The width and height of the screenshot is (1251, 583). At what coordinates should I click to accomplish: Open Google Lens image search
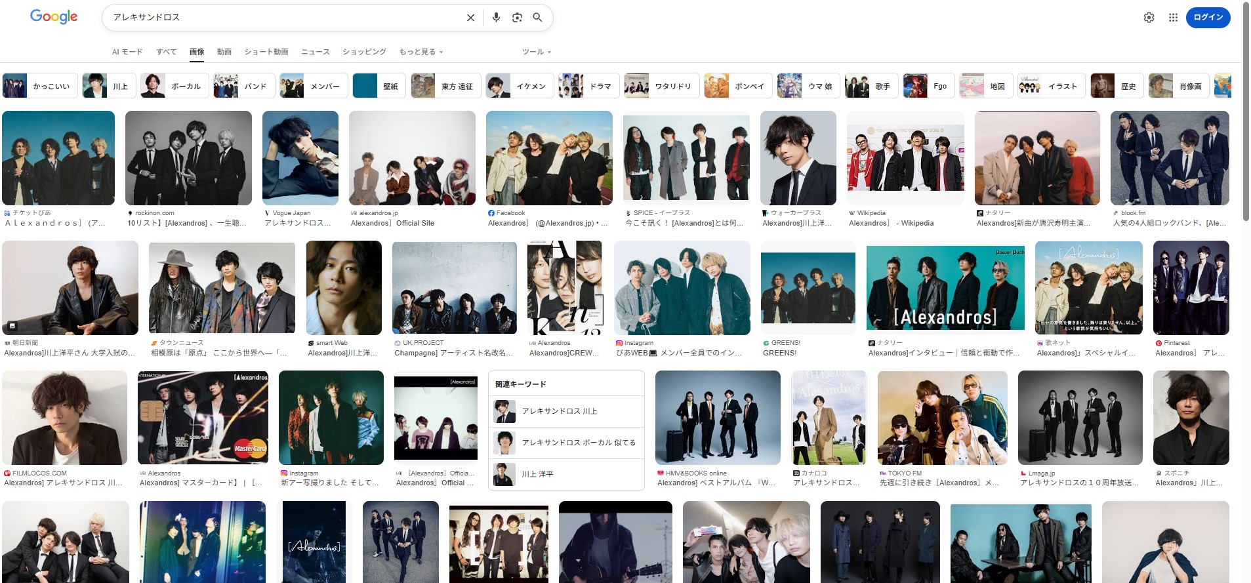point(517,18)
